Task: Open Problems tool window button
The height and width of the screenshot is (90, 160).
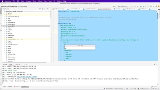Action: click(17, 87)
